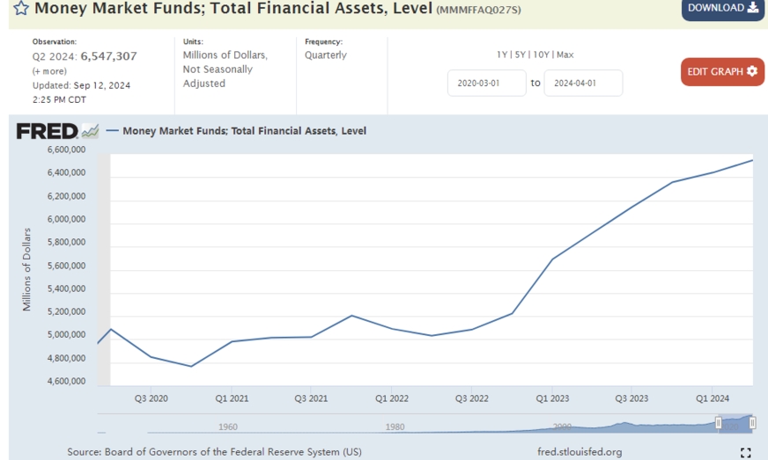Click the end date field 2024-04-01
This screenshot has width=768, height=460.
(x=583, y=83)
